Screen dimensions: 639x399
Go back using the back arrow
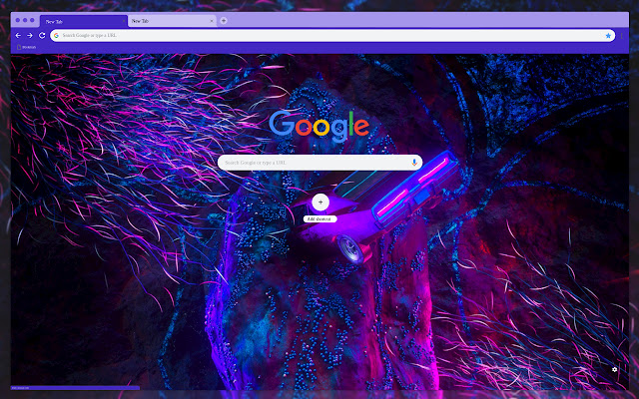[x=18, y=36]
